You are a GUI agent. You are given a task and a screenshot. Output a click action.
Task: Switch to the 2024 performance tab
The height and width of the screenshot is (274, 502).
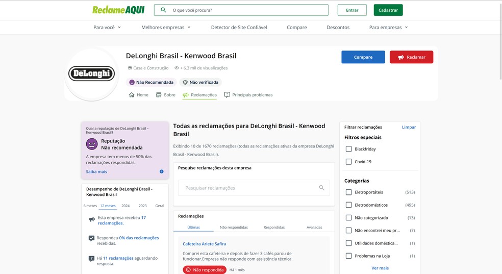[125, 206]
